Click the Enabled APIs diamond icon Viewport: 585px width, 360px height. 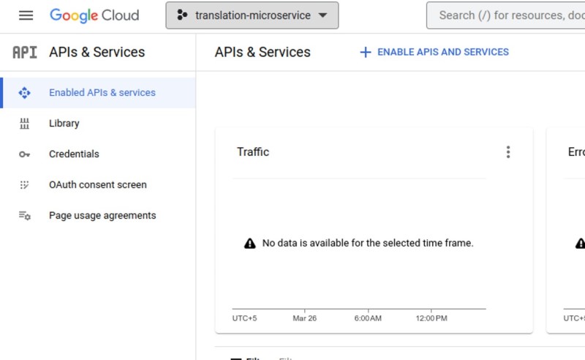click(x=25, y=93)
